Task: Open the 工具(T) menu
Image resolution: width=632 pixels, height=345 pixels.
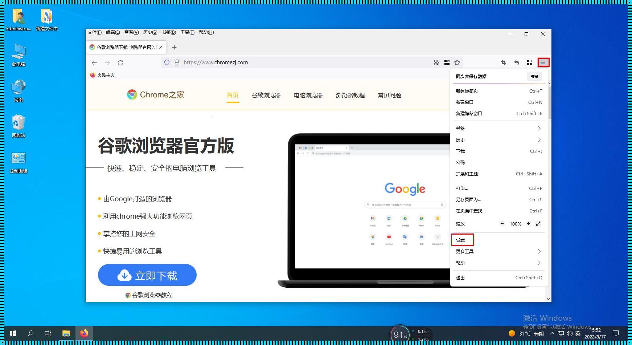Action: coord(188,32)
